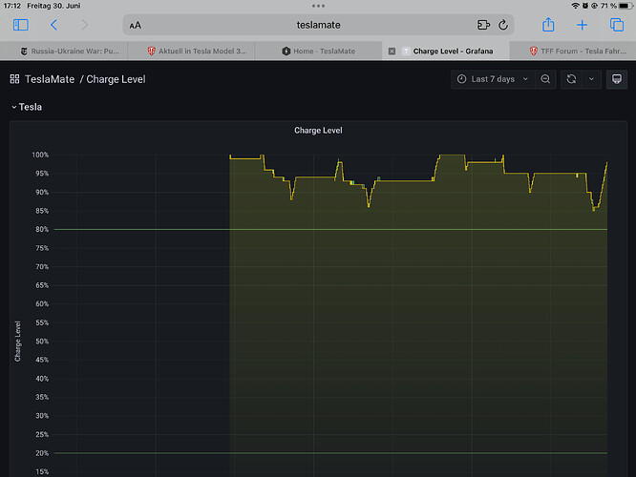Close the Charge Level - Grafana tab
This screenshot has height=477, width=636.
click(x=392, y=52)
